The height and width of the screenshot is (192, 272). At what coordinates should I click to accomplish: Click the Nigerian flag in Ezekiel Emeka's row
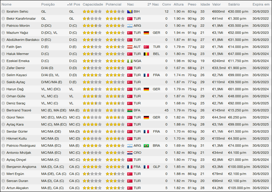click(130, 61)
